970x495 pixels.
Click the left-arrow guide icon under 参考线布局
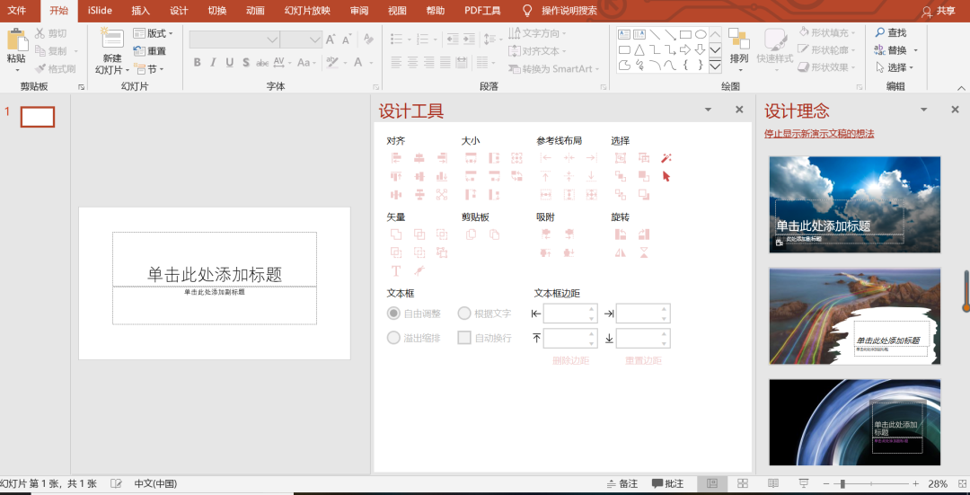[x=546, y=158]
